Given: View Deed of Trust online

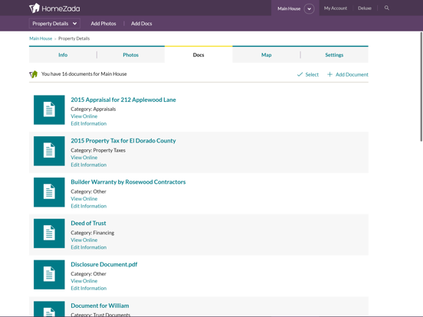Looking at the screenshot, I should click(84, 240).
